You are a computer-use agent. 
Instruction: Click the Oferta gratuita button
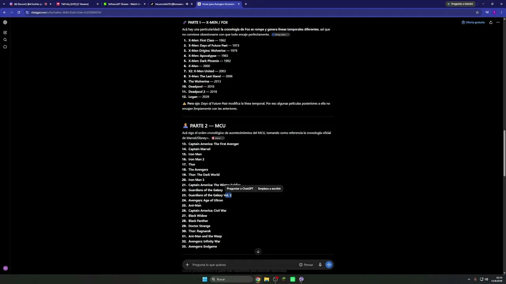(473, 22)
